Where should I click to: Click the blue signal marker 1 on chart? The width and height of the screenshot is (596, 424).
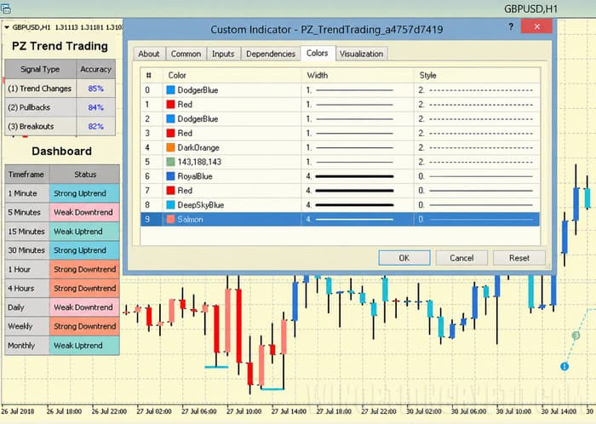[x=564, y=366]
